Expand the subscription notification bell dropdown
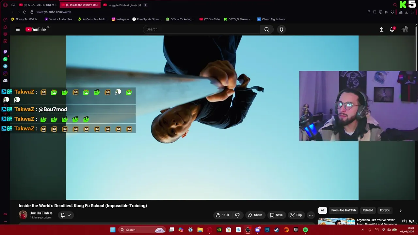This screenshot has height=235, width=418. pyautogui.click(x=66, y=215)
